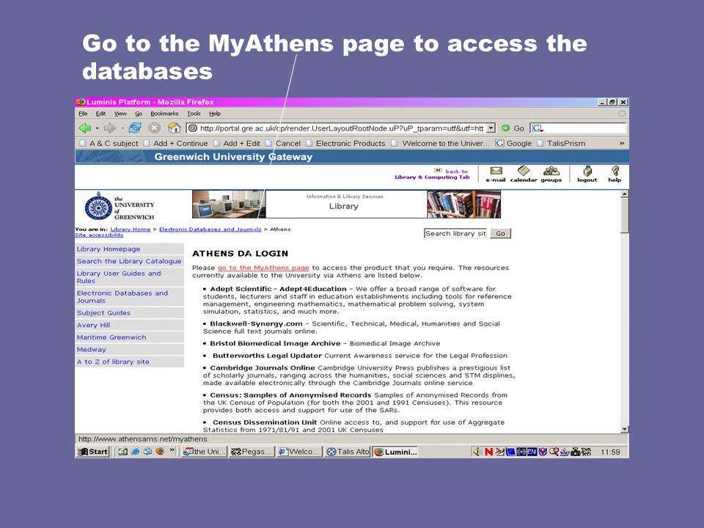704x528 pixels.
Task: Open the View menu
Action: (x=120, y=114)
